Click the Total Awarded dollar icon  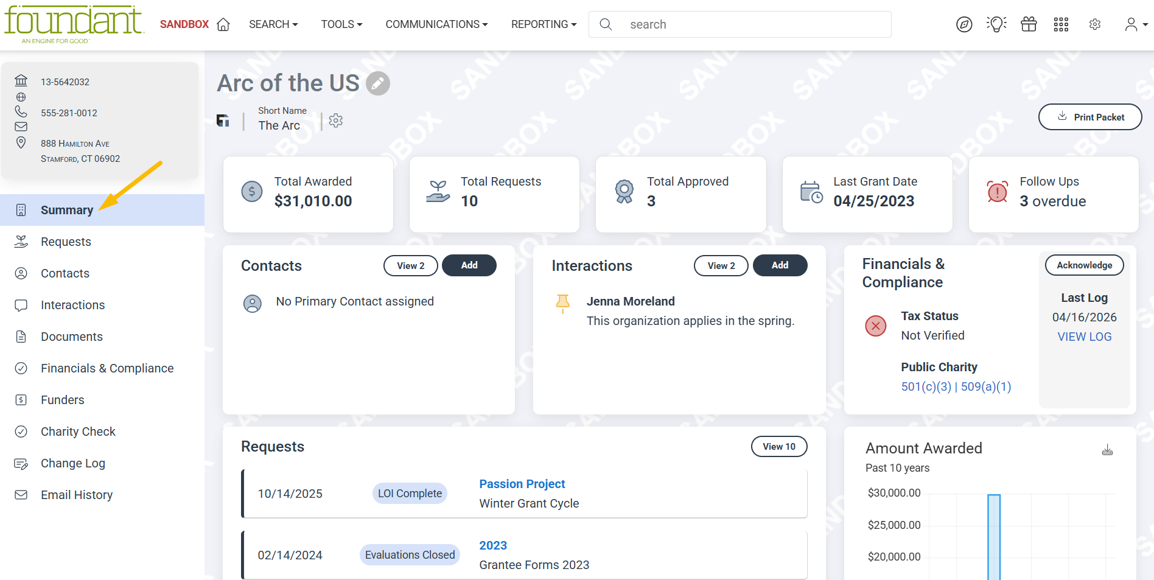click(x=252, y=192)
